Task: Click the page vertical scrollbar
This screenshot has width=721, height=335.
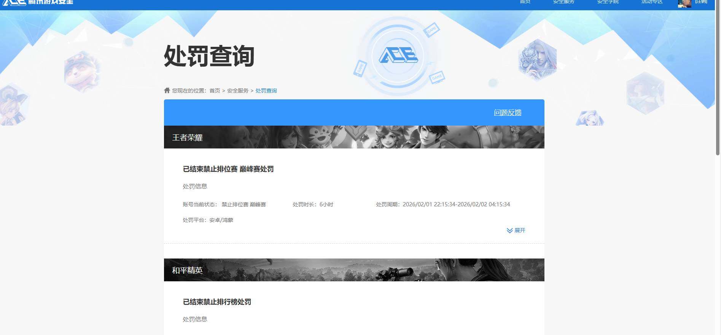Action: 718,78
